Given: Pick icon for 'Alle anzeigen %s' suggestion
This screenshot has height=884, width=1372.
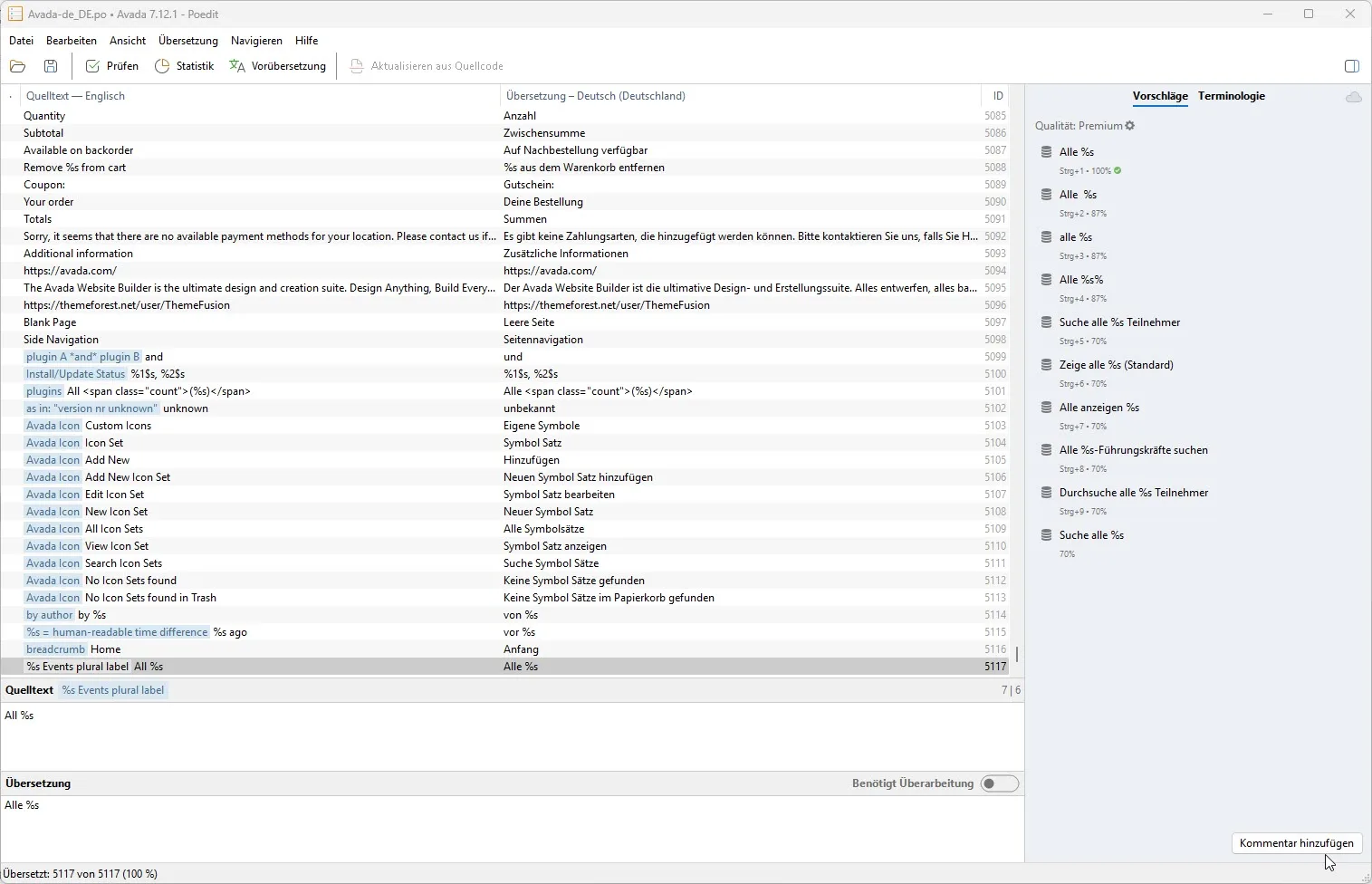Looking at the screenshot, I should (x=1046, y=408).
